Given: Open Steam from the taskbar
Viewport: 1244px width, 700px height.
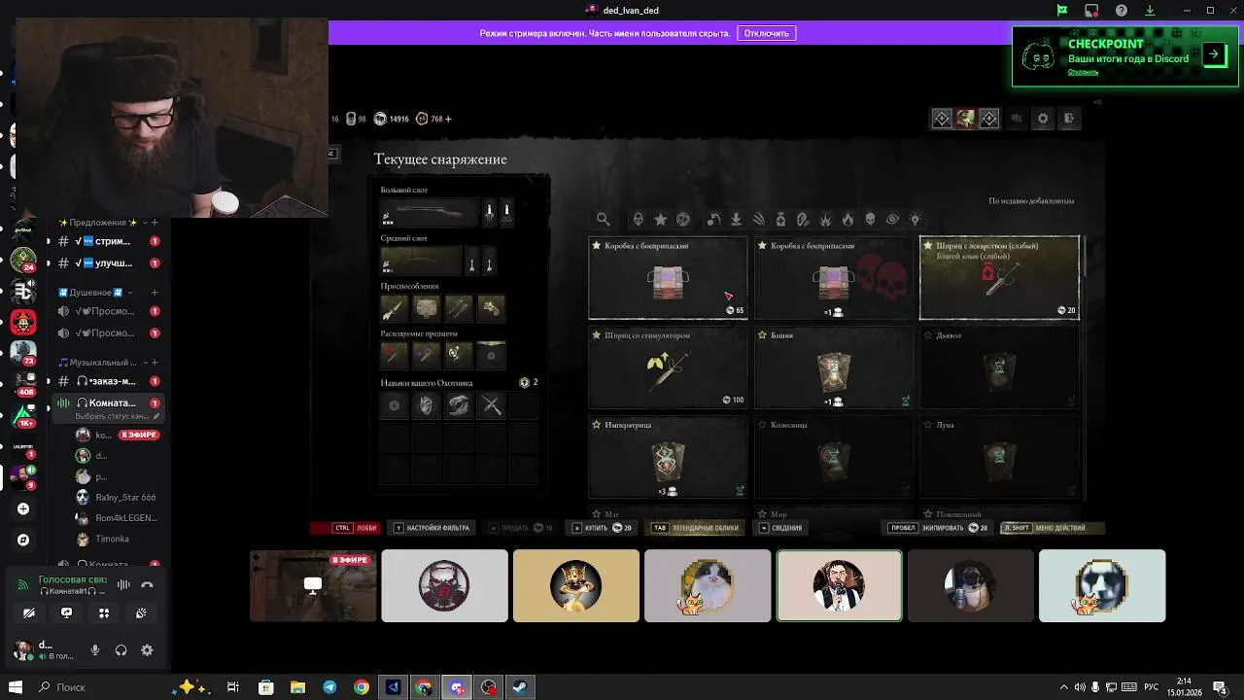Looking at the screenshot, I should point(520,687).
